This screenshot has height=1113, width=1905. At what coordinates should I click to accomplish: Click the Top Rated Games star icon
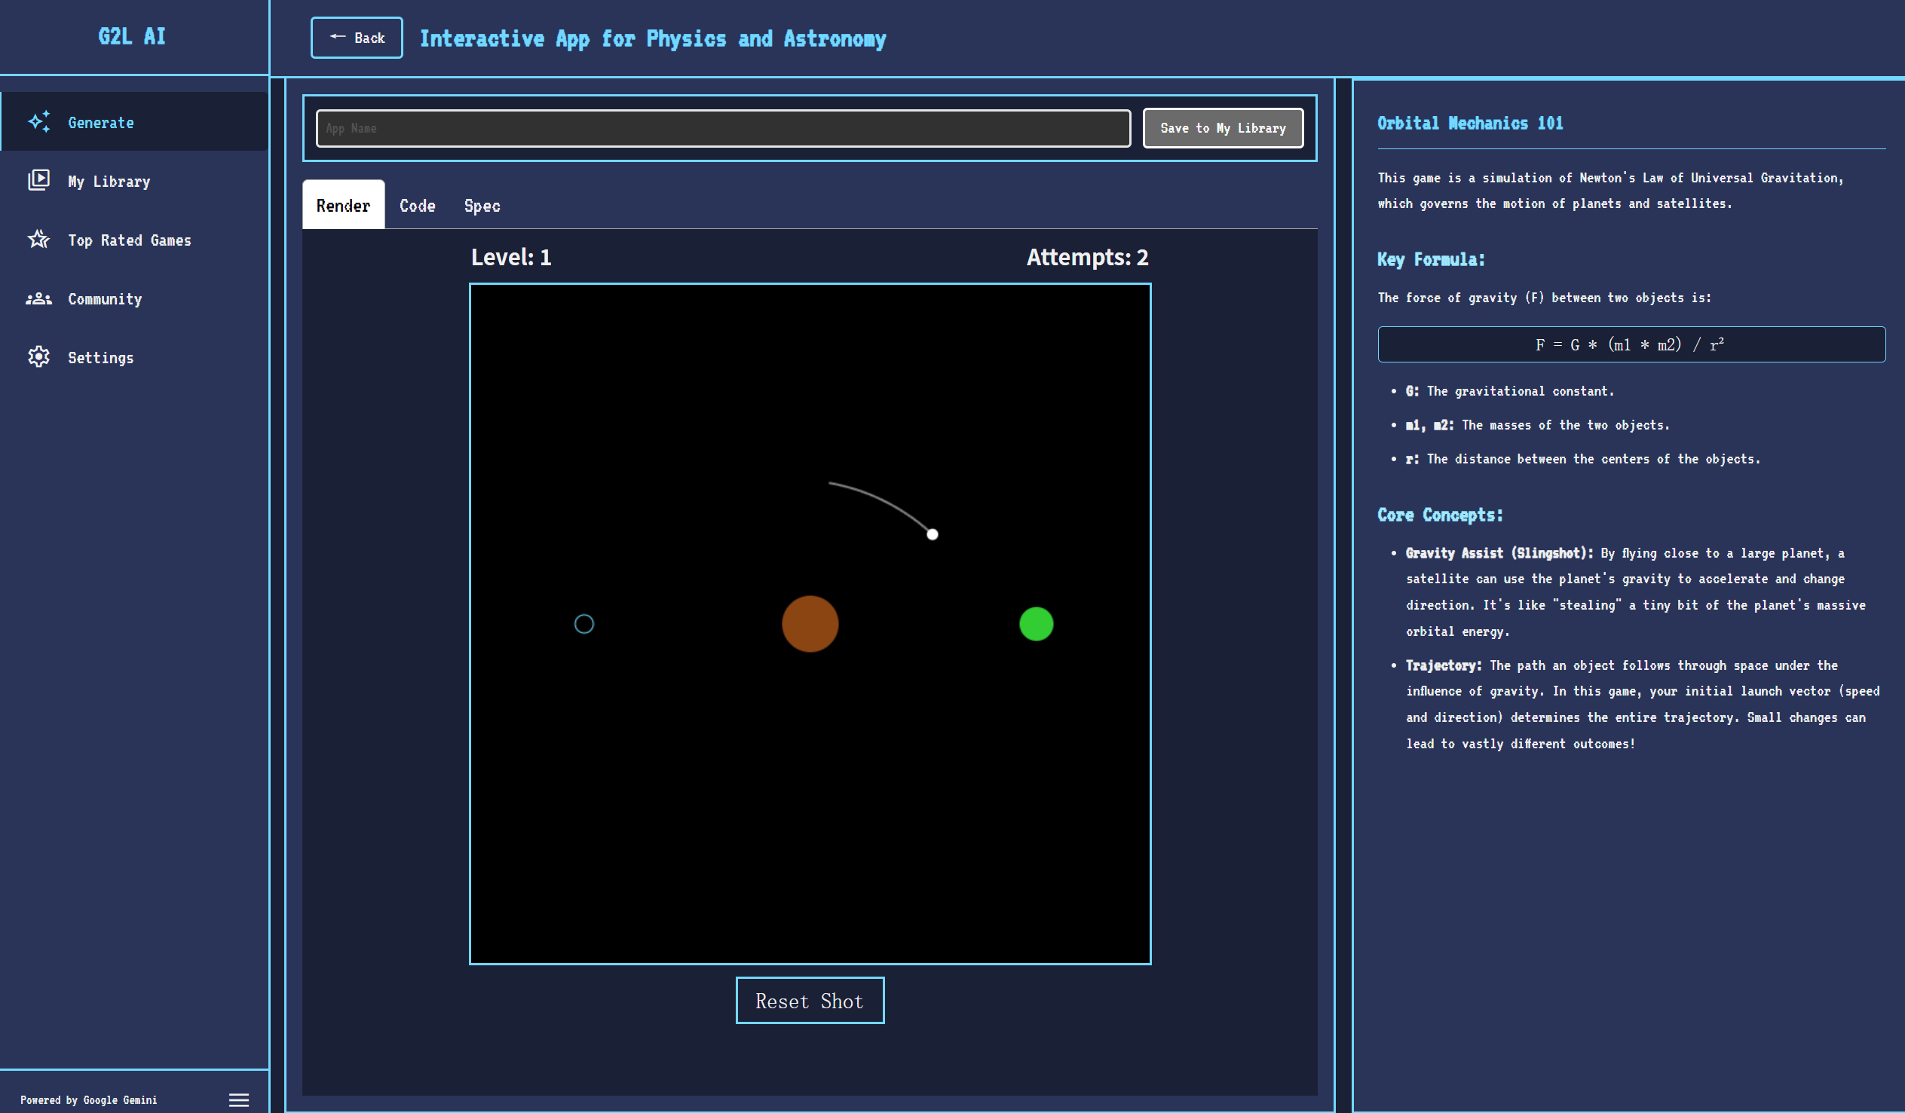pyautogui.click(x=38, y=240)
